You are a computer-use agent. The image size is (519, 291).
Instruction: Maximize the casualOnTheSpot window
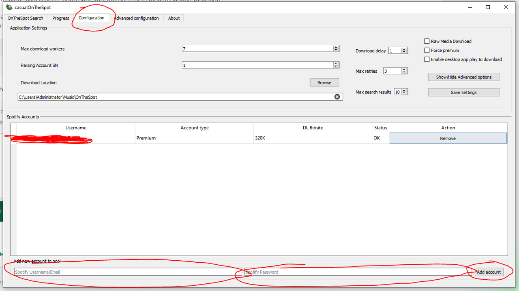[488, 7]
